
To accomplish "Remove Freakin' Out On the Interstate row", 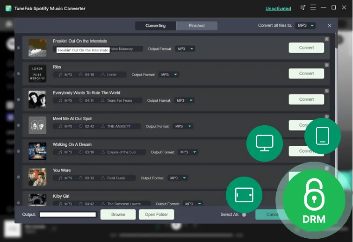I will click(327, 39).
